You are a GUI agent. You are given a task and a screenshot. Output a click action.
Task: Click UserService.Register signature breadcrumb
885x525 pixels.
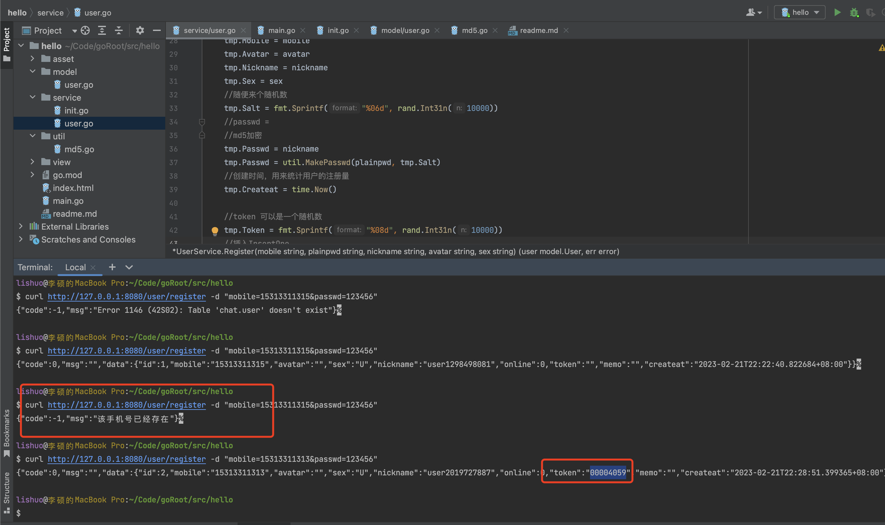tap(396, 252)
